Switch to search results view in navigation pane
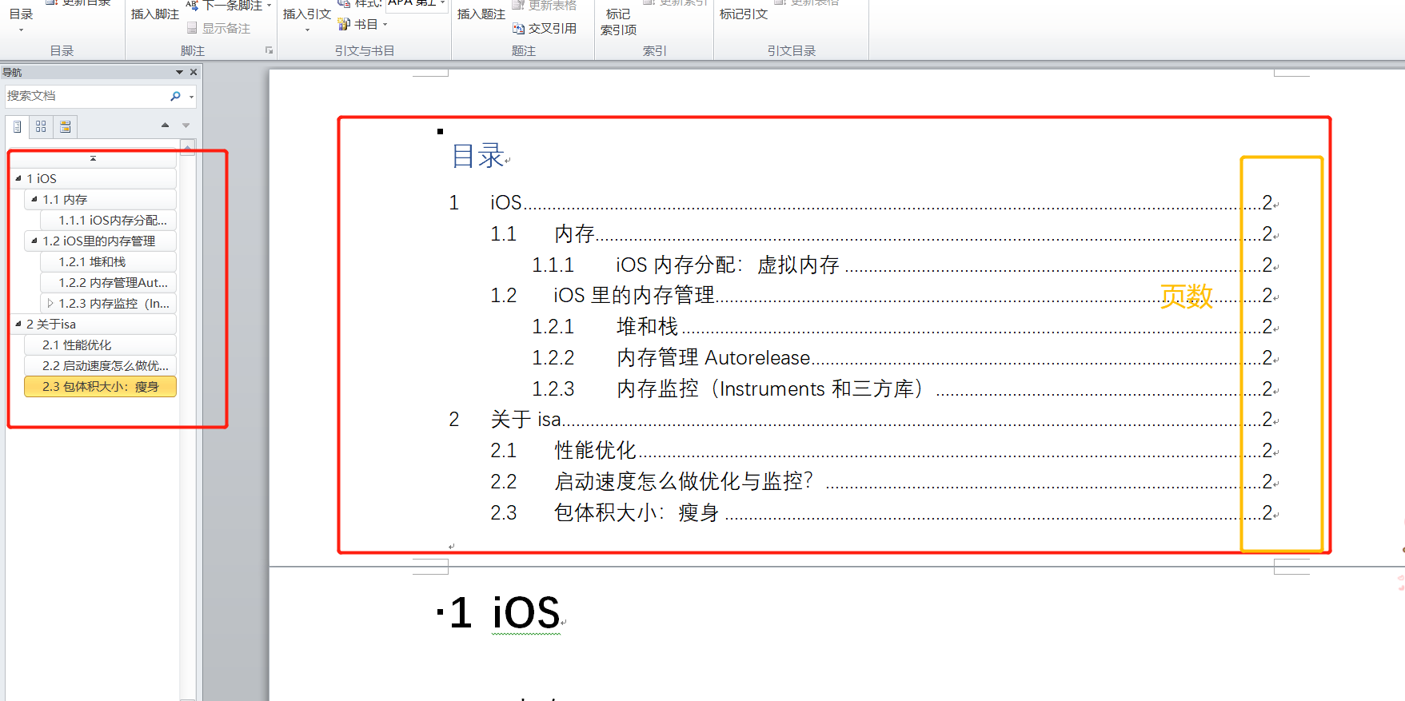Screen dimensions: 1405x701 (66, 126)
